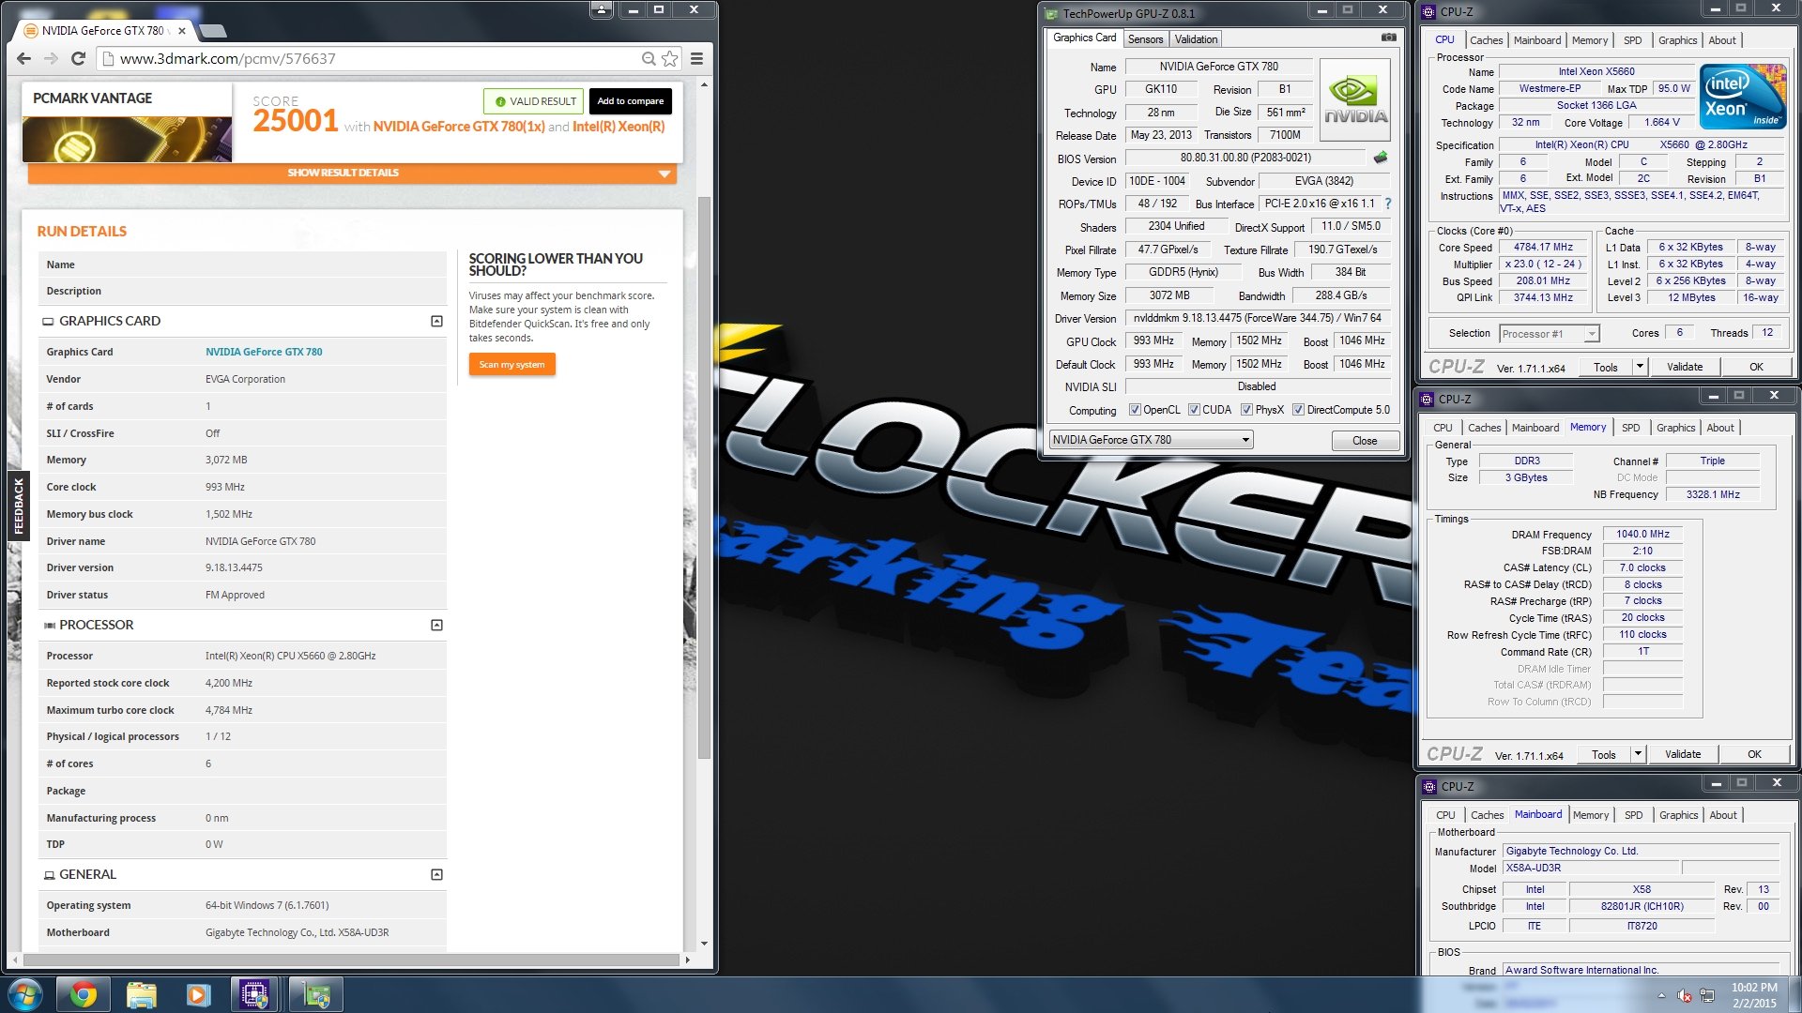Click network tray icon
This screenshot has width=1802, height=1013.
1707,995
